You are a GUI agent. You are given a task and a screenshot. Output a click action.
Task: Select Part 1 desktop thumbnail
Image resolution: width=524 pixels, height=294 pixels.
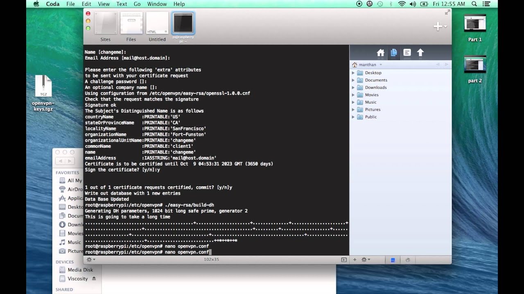pos(475,28)
